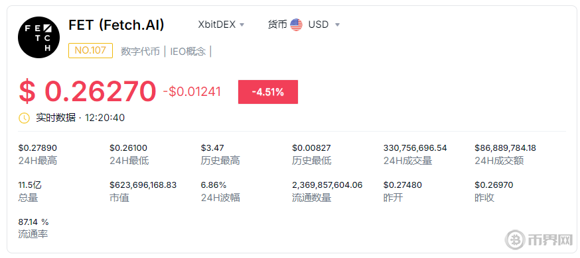Click the $ 0.26270 current price
Image resolution: width=580 pixels, height=258 pixels.
tap(88, 91)
